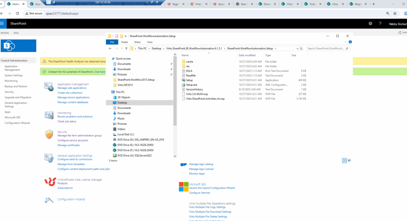The image size is (407, 221).
Task: Switch to the SharePoint PAGE ribbon tab
Action: click(16, 33)
